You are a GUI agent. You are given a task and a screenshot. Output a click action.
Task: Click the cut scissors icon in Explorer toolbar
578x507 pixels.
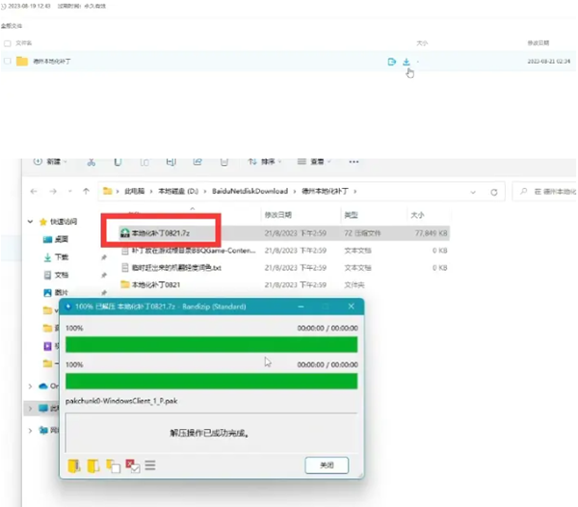pos(92,162)
